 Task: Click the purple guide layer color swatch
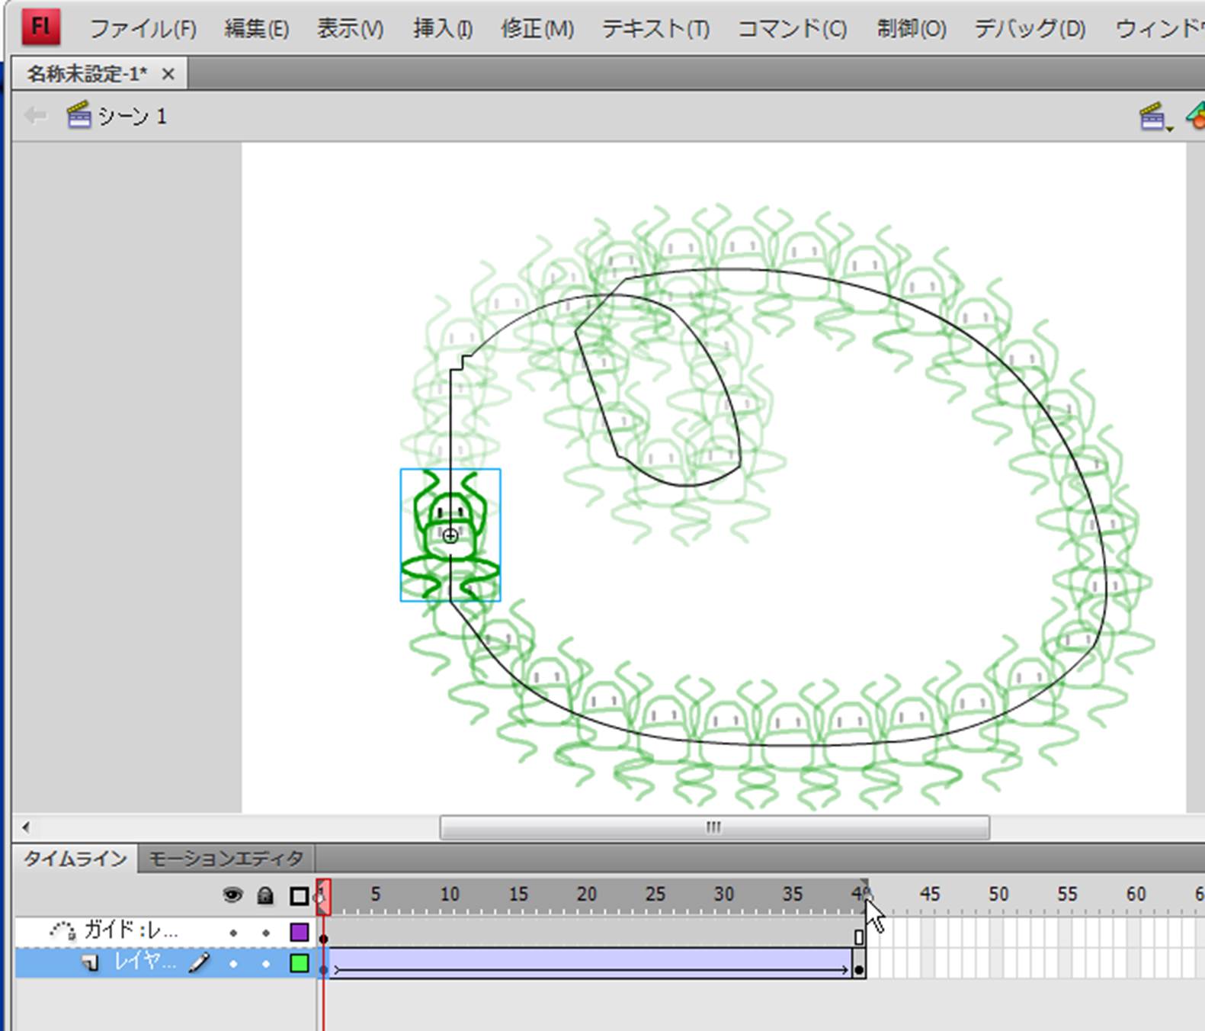(300, 932)
